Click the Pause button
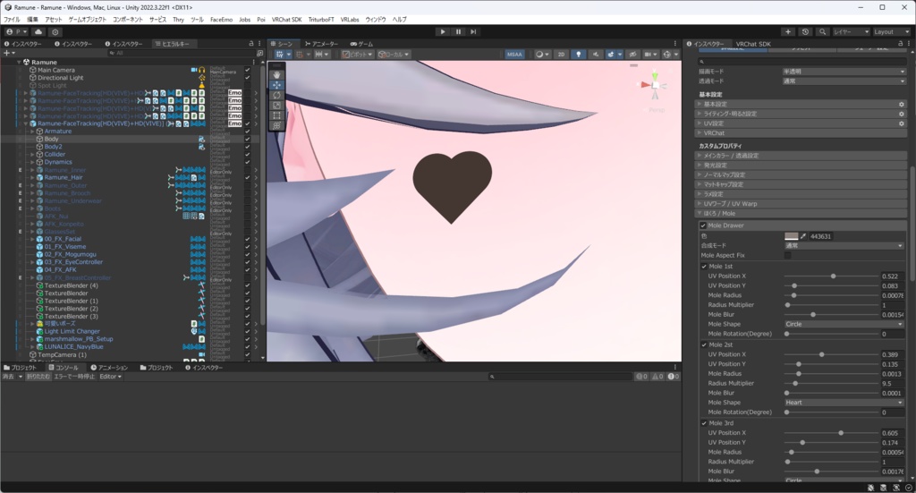Image resolution: width=916 pixels, height=493 pixels. point(458,31)
